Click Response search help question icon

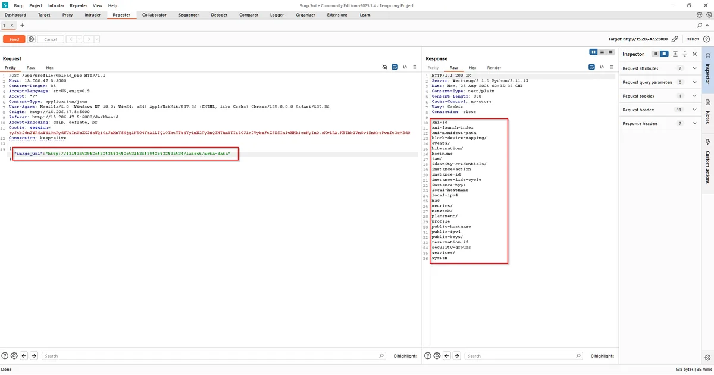coord(428,355)
